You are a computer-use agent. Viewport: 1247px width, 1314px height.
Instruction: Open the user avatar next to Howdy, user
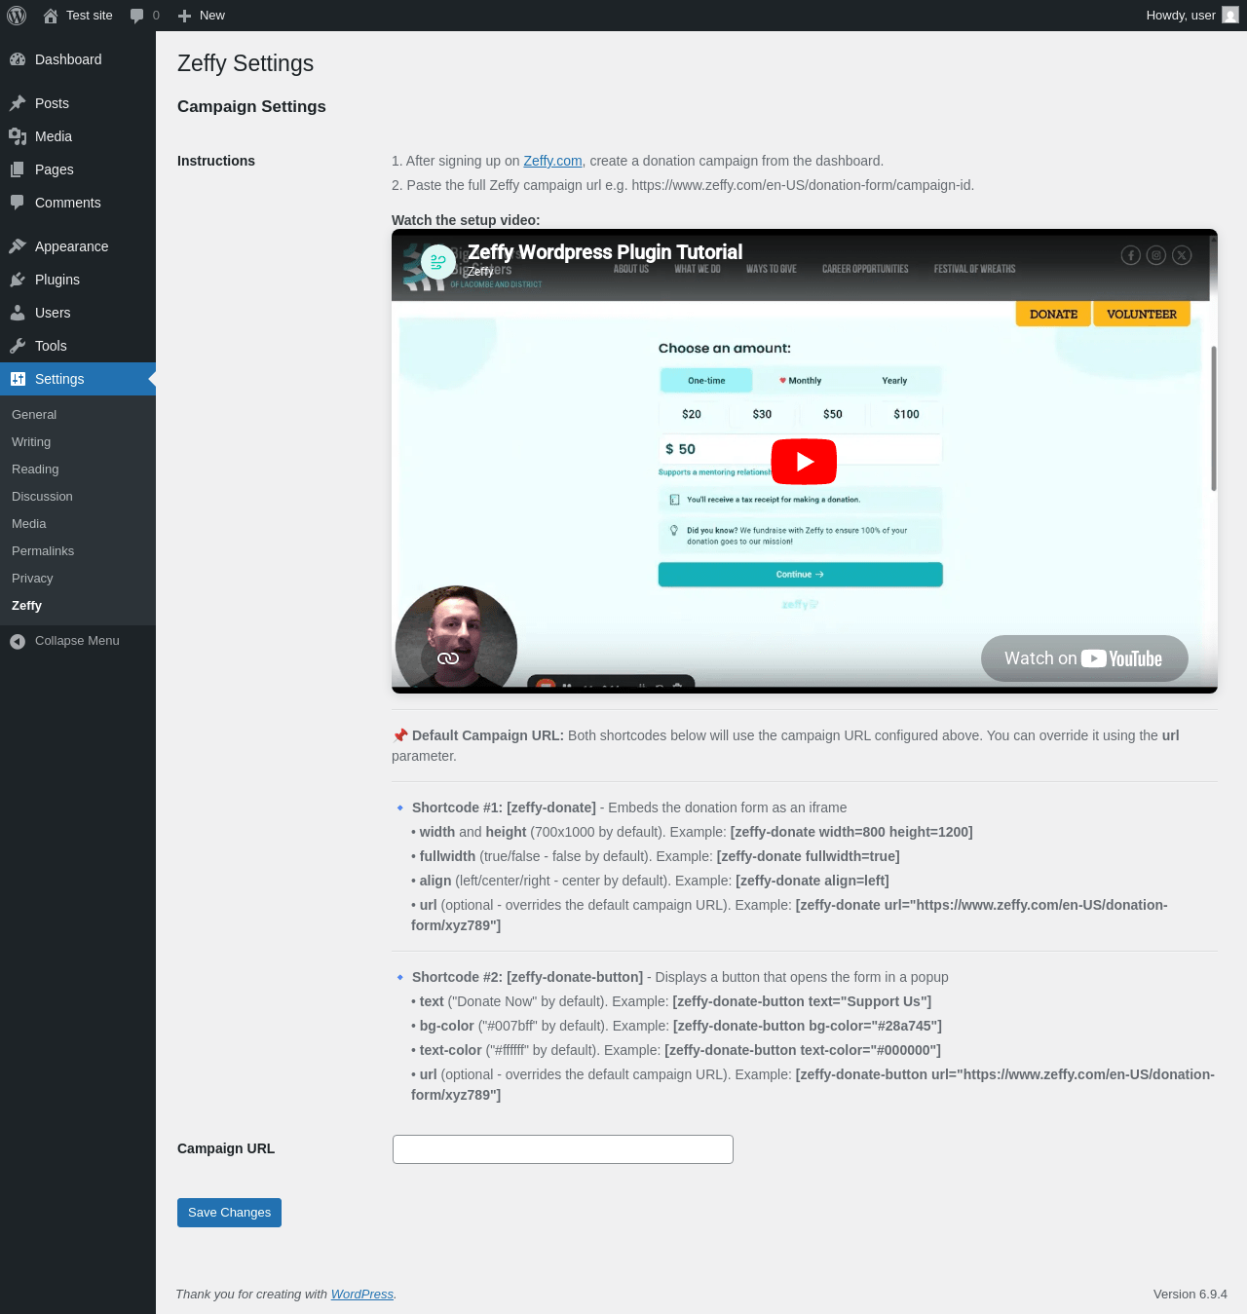1230,16
